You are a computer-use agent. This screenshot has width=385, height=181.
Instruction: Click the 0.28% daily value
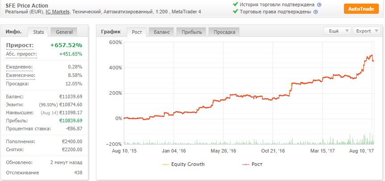[x=75, y=67]
